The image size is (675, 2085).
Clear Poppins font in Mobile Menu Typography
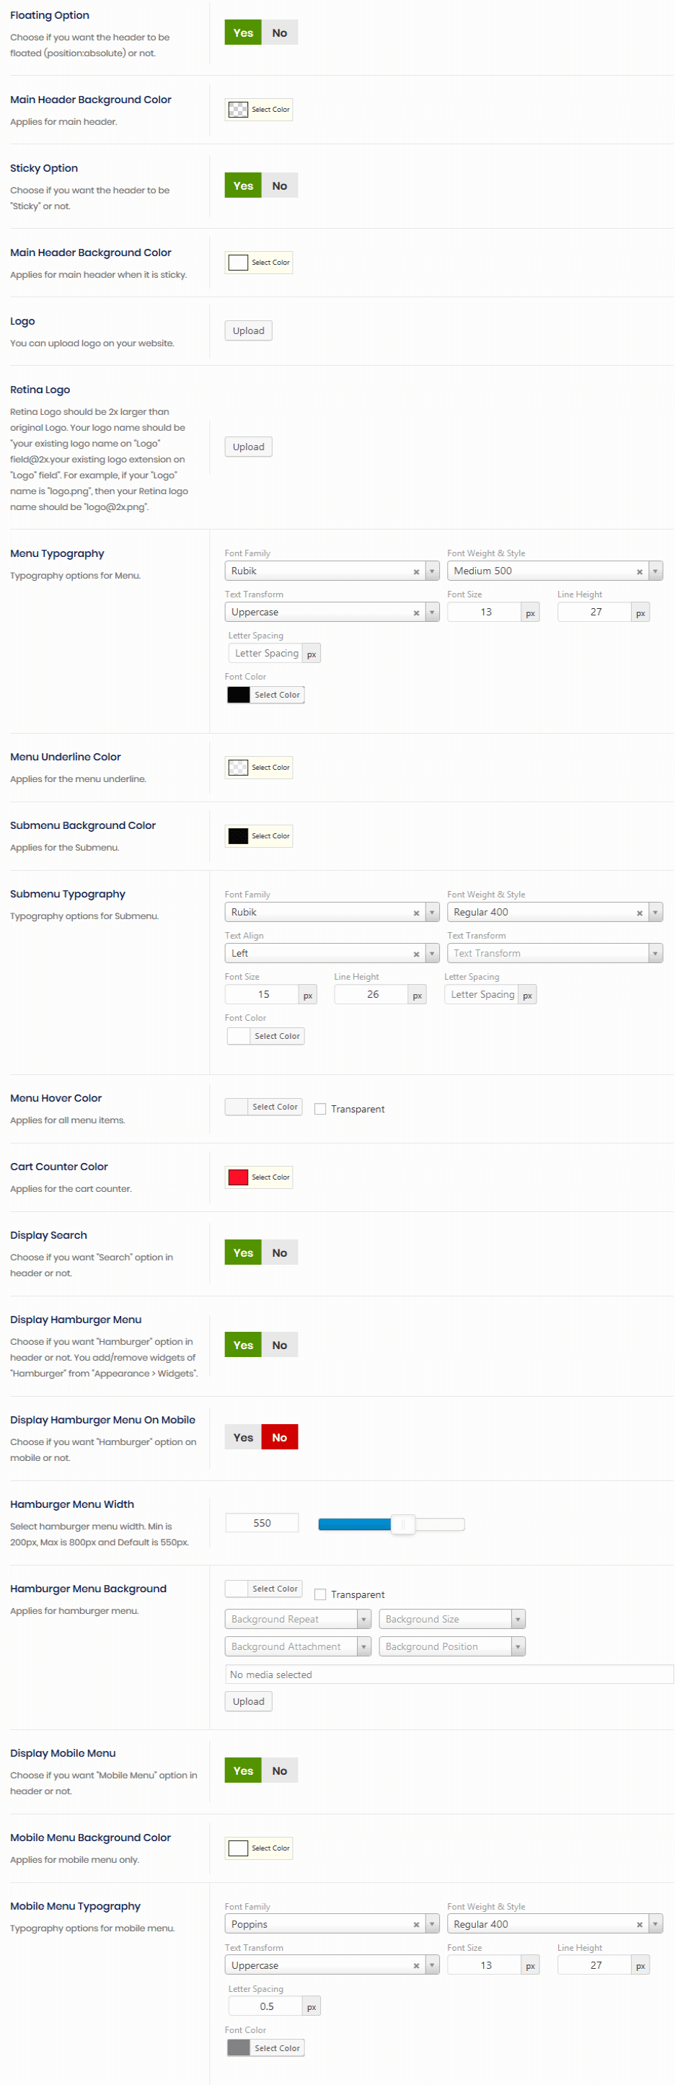coord(416,1925)
